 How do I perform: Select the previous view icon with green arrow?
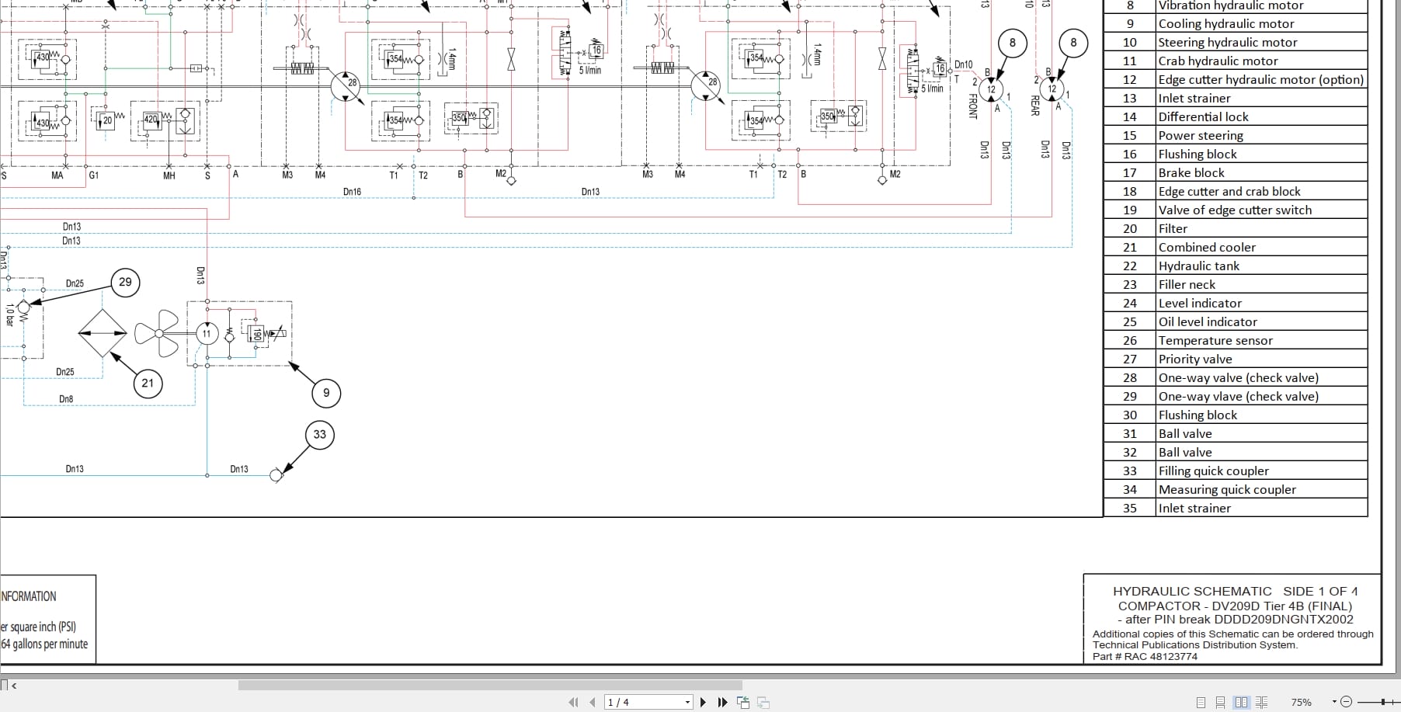click(x=744, y=702)
